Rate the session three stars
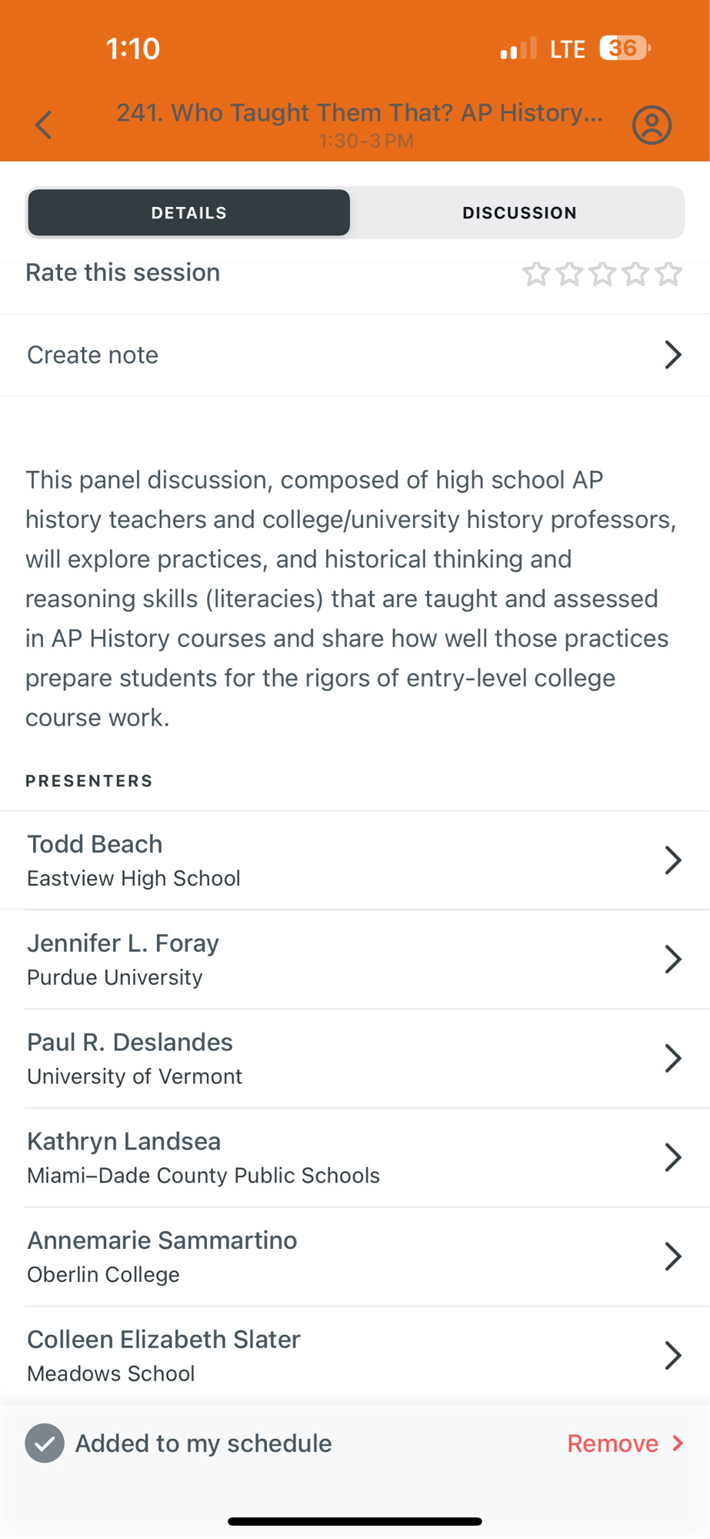 coord(602,273)
